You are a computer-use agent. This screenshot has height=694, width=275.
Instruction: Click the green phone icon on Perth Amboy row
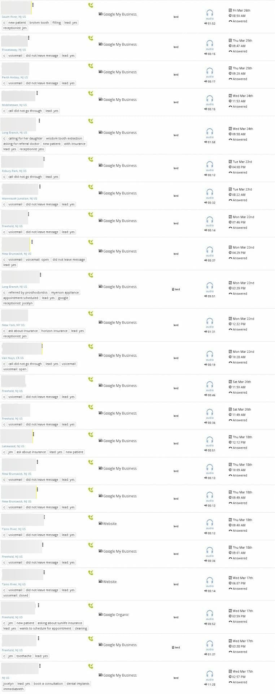click(x=91, y=66)
